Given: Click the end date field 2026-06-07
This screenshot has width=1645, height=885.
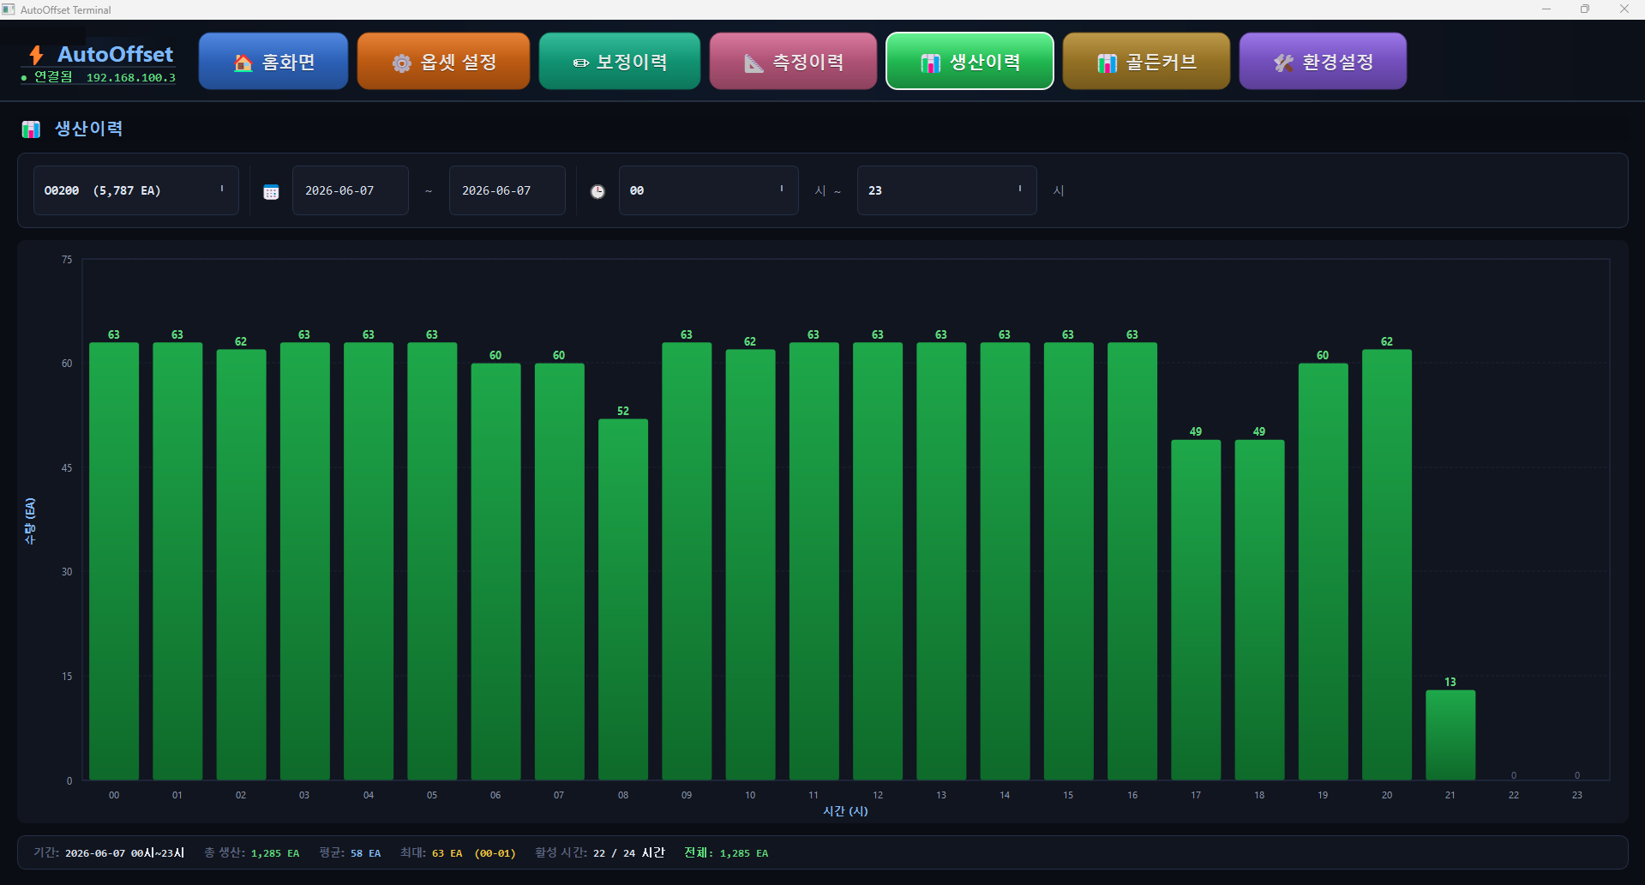Looking at the screenshot, I should (x=507, y=190).
